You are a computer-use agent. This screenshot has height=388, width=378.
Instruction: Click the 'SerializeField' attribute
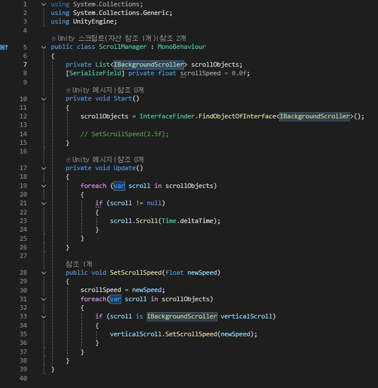tap(95, 73)
